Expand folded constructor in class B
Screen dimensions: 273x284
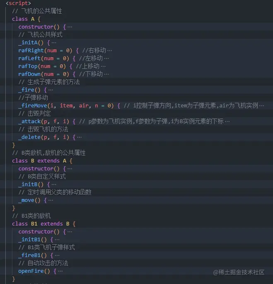point(70,169)
